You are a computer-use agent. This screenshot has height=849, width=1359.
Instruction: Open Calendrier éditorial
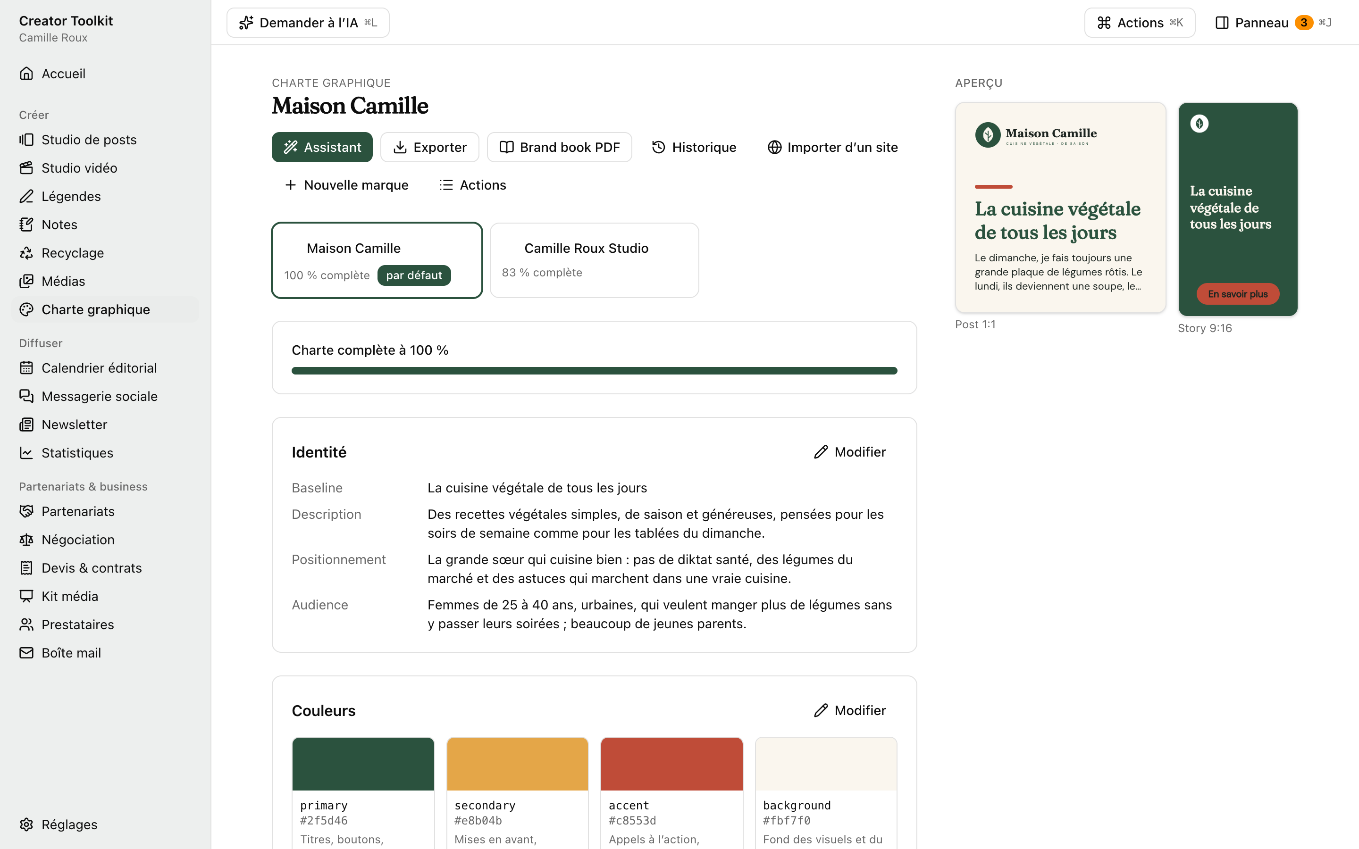click(x=105, y=368)
